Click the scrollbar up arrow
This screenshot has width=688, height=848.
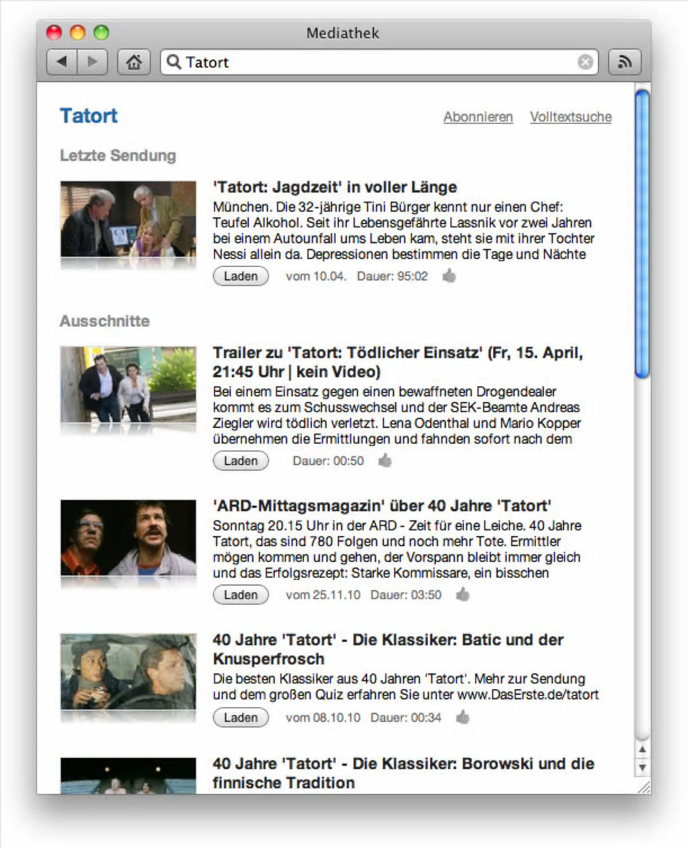click(x=642, y=750)
